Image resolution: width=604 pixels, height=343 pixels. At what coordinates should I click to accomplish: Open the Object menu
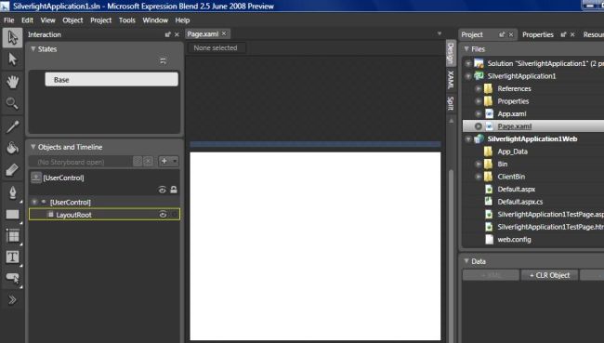click(72, 20)
